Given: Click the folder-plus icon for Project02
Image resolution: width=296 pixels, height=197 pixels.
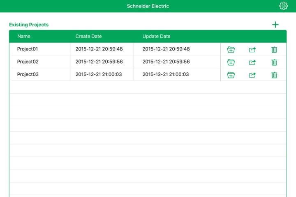Looking at the screenshot, I should click(231, 62).
